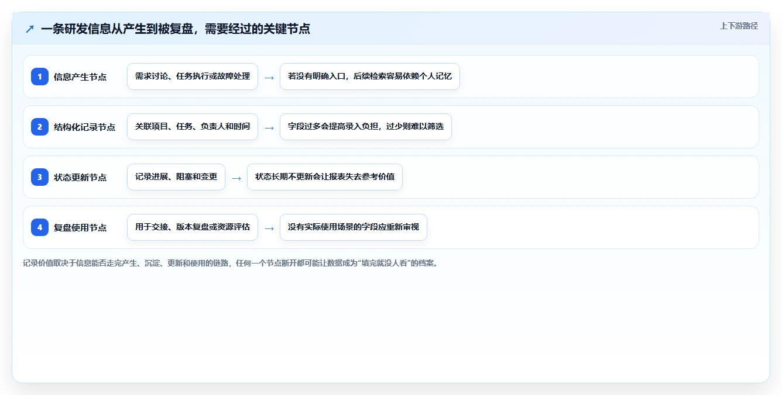Select the 信息产生节点 label
This screenshot has height=395, width=782.
[x=80, y=77]
